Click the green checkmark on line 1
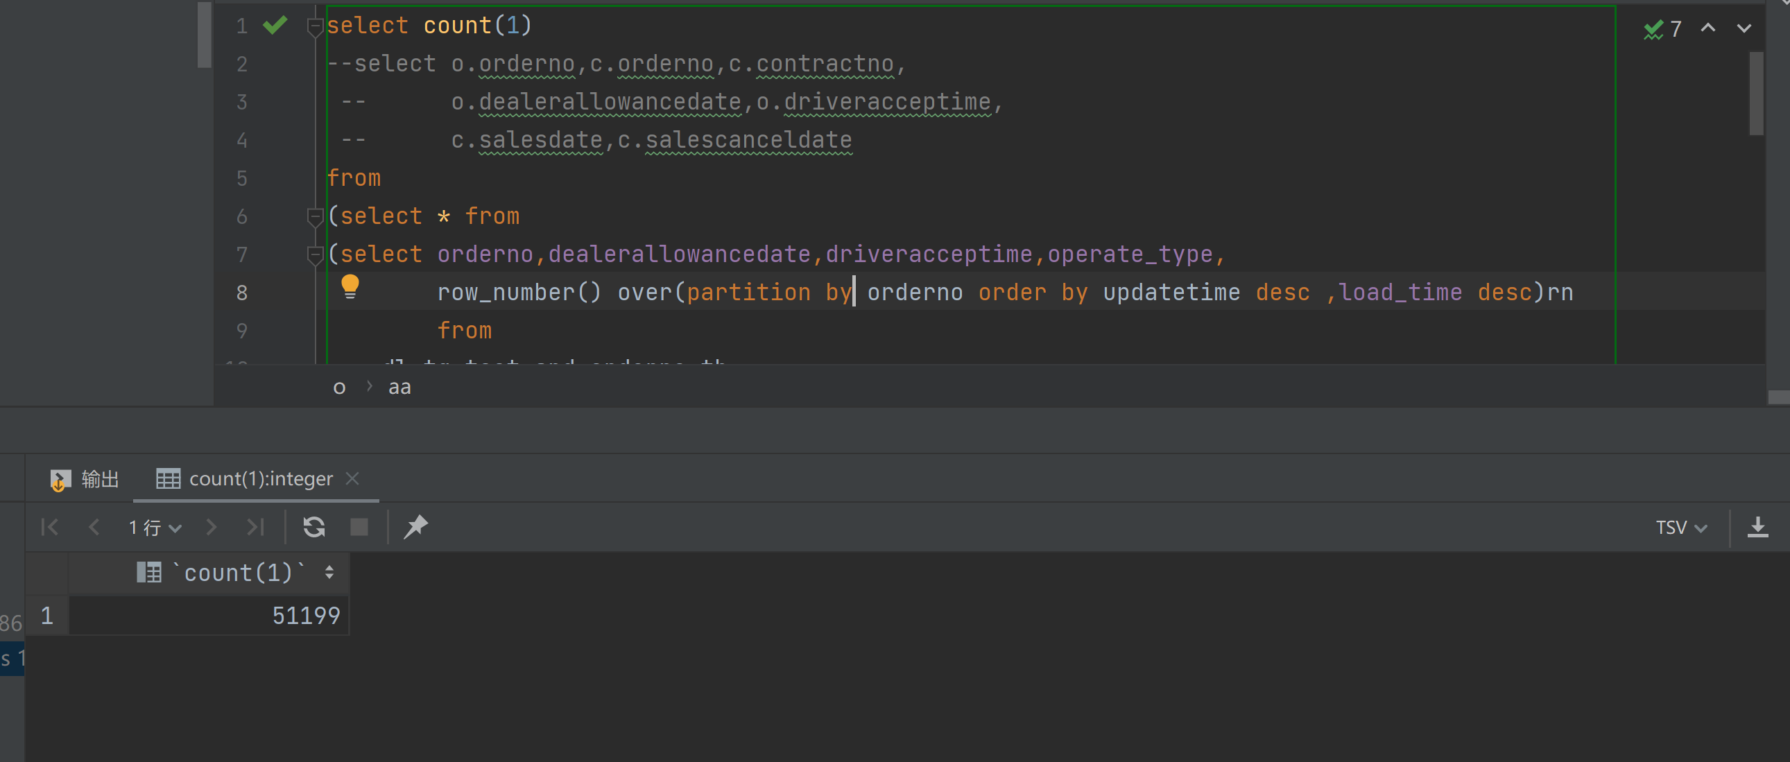 tap(275, 26)
